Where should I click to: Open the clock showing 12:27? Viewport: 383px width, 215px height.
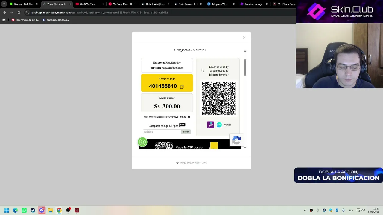[374, 210]
